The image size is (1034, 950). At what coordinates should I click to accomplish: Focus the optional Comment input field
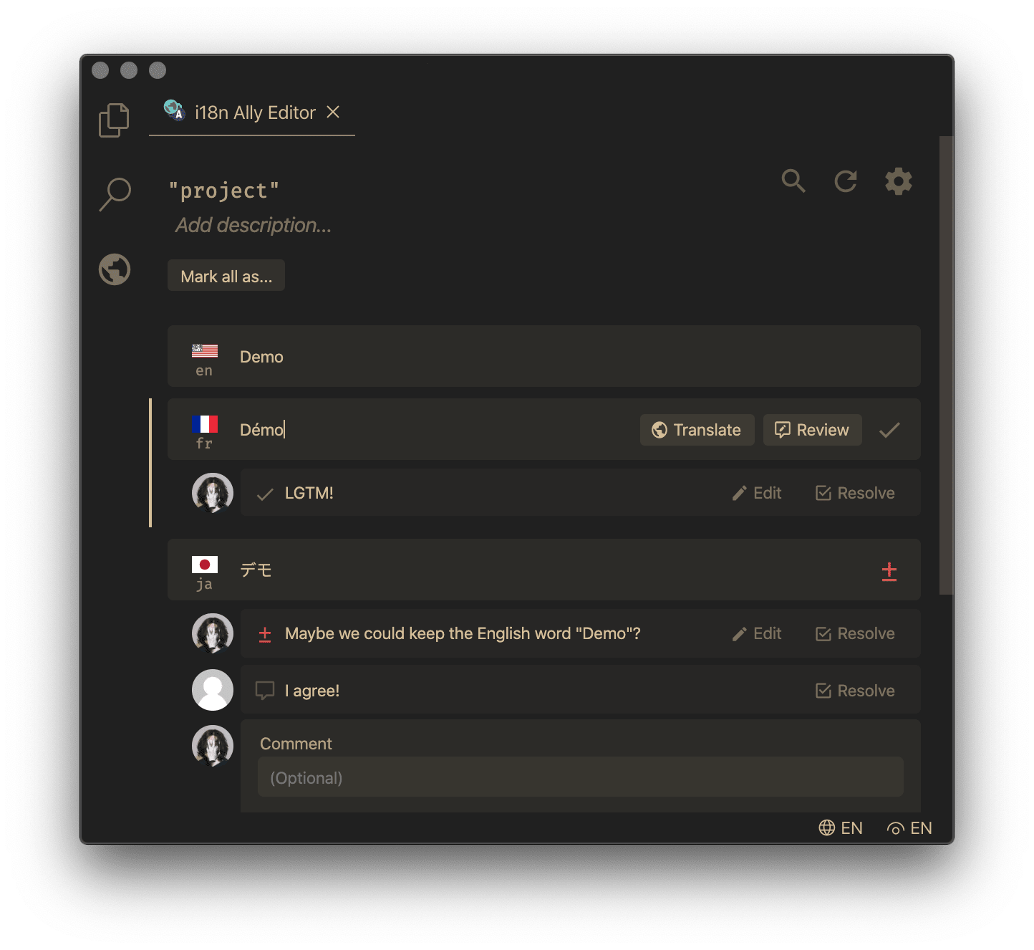(x=580, y=777)
